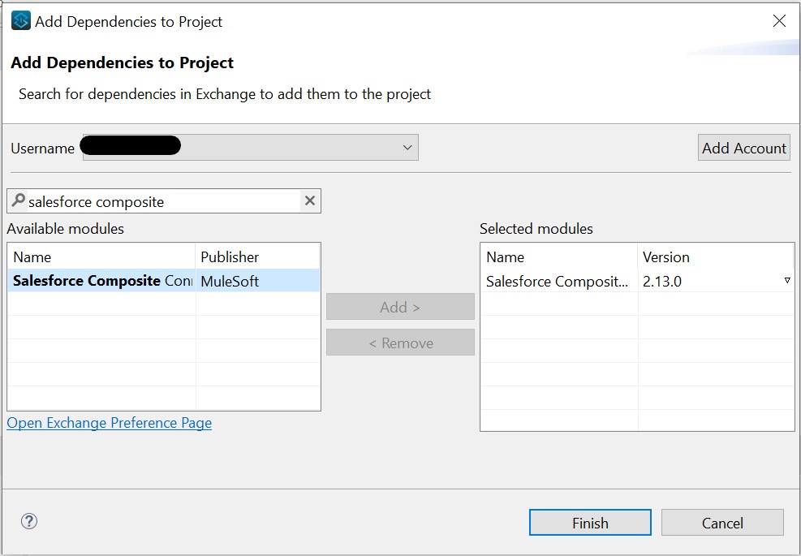The height and width of the screenshot is (556, 801).
Task: Click the 2.13.0 version cell
Action: (x=715, y=281)
